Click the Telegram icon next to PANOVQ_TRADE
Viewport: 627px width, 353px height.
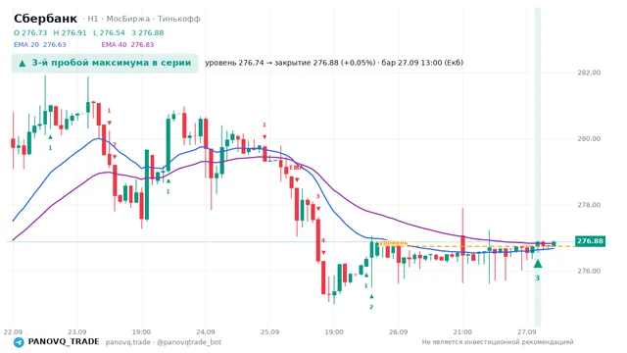19,342
